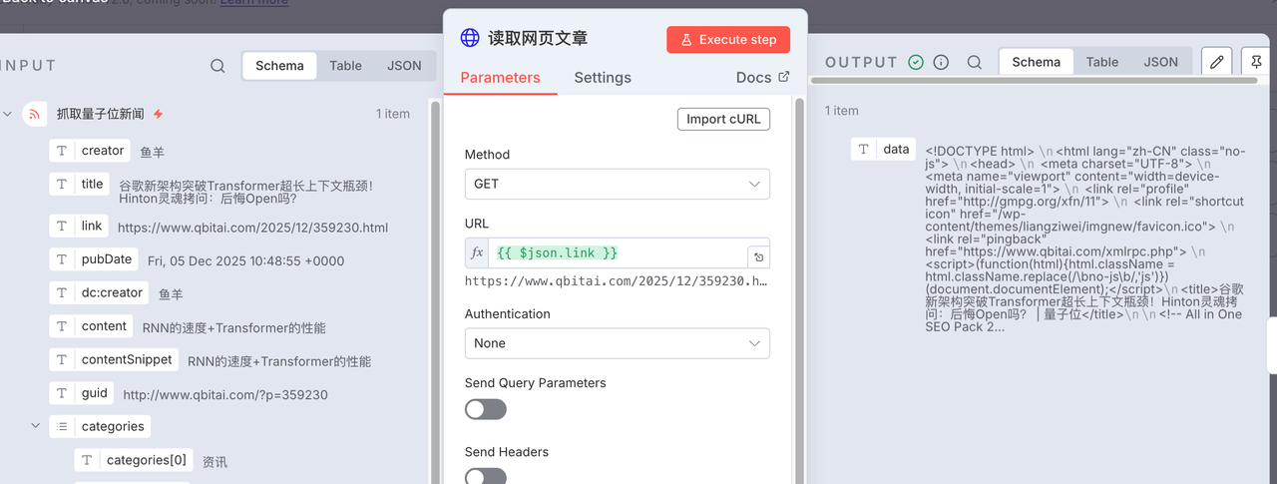1277x484 pixels.
Task: Collapse the 抓取量子位新闻 node tree
Action: coord(8,114)
